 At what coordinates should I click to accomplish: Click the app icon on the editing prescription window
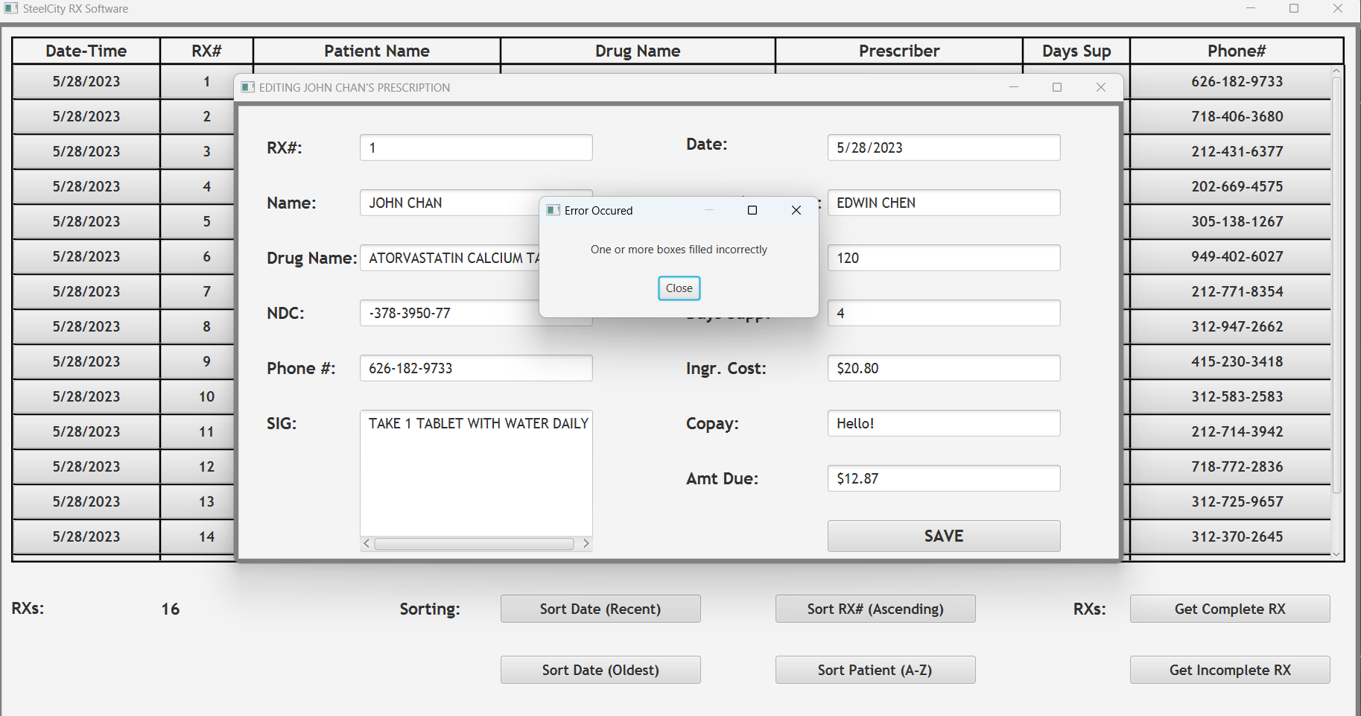click(x=247, y=87)
